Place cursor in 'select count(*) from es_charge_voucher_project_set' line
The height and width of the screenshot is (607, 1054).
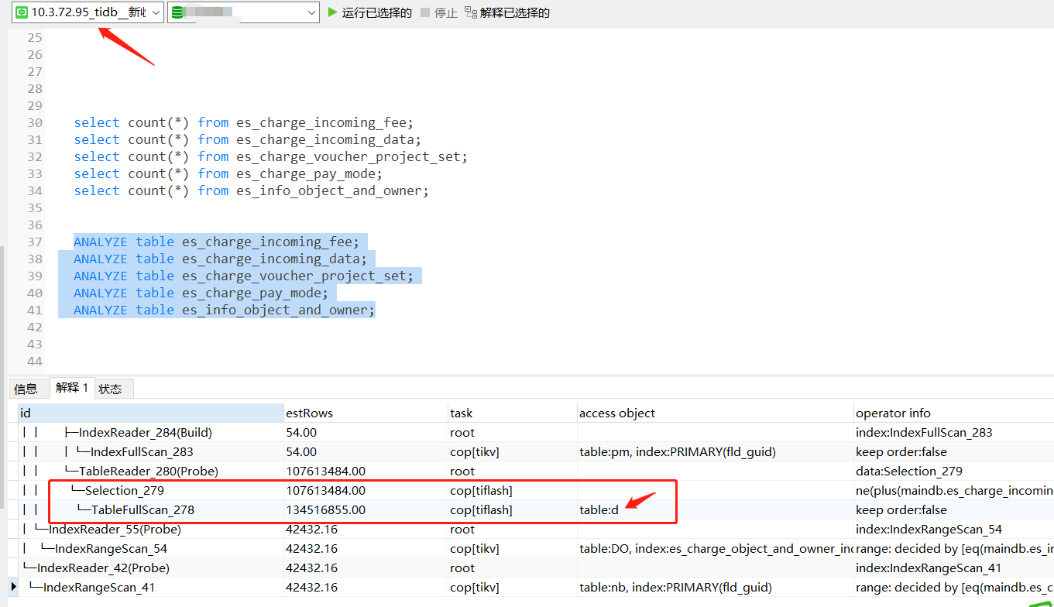coord(271,156)
